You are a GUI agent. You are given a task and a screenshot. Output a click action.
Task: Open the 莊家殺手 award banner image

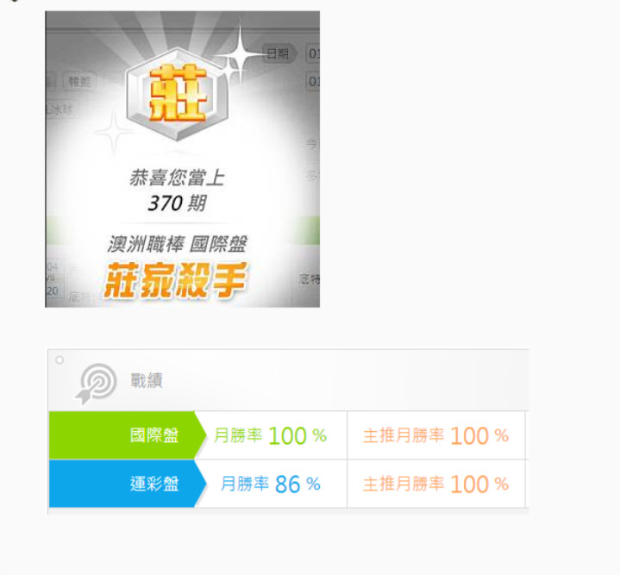coord(182,159)
